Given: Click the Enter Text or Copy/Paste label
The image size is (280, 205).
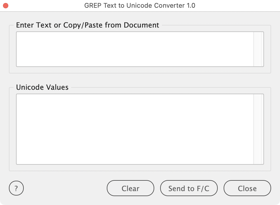Looking at the screenshot, I should pos(87,25).
